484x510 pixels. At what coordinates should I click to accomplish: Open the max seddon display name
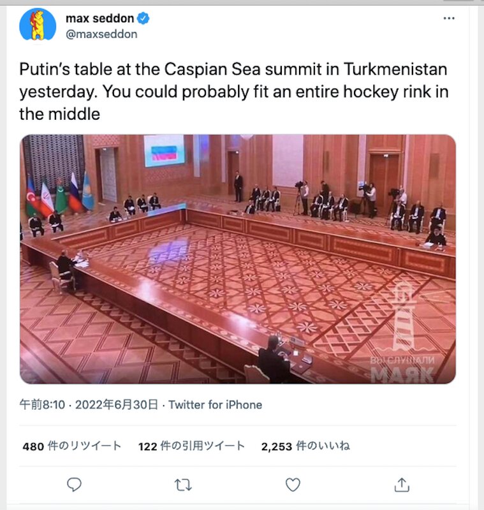[100, 18]
